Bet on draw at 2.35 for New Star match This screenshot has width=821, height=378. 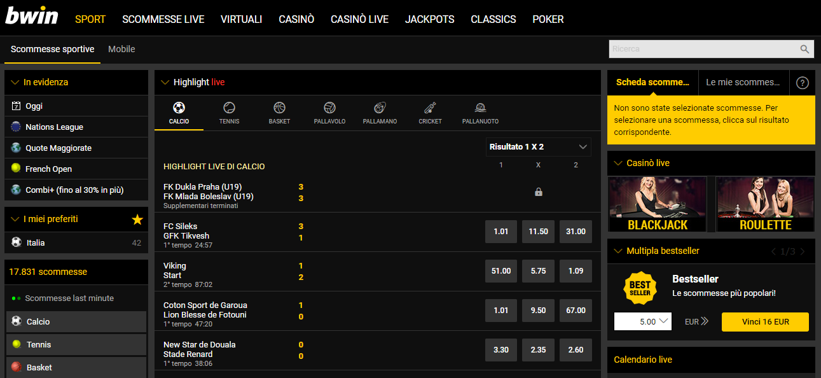539,350
